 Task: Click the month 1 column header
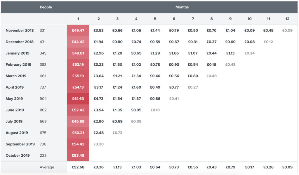tap(78, 19)
